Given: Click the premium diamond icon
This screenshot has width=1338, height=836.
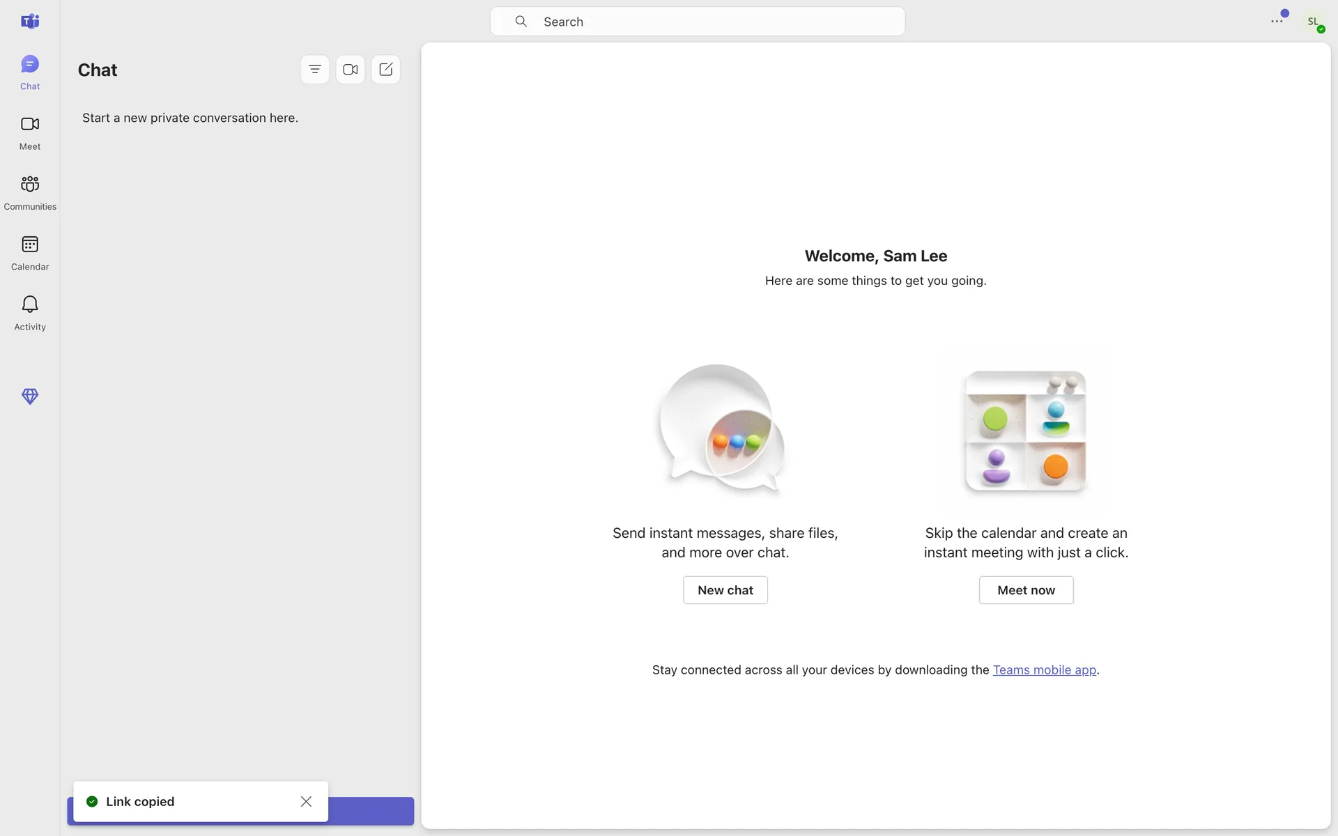Looking at the screenshot, I should point(30,396).
